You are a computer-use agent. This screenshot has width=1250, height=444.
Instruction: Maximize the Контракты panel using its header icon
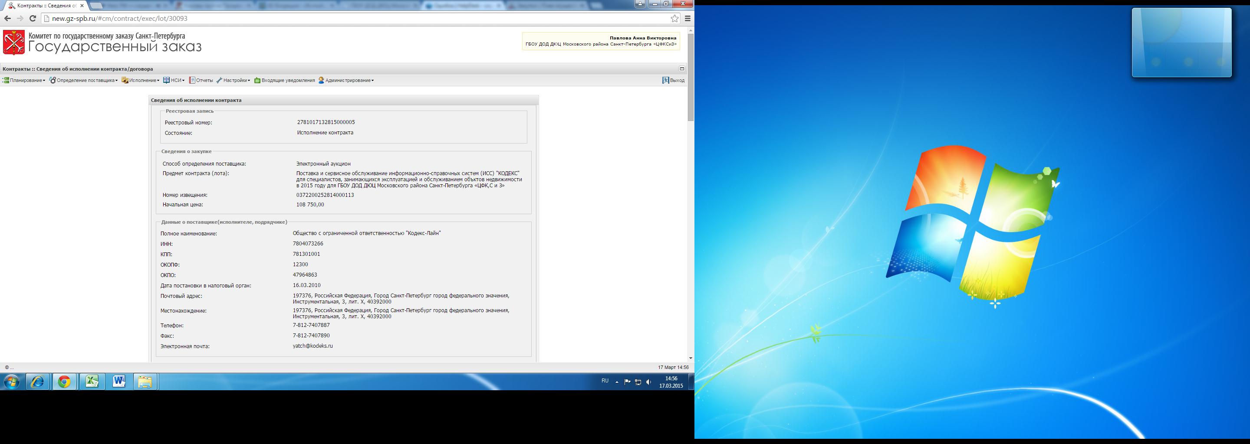[x=682, y=69]
